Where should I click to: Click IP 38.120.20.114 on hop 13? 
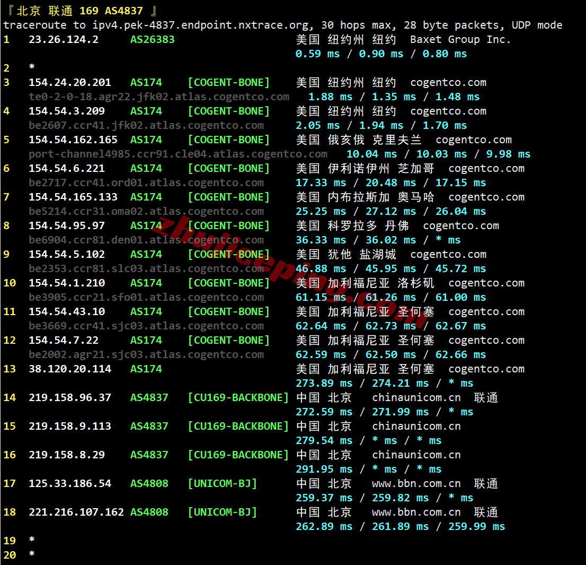70,369
